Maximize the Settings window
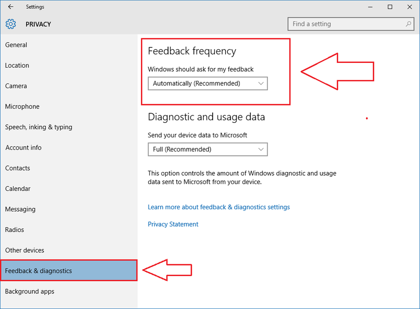Viewport: 420px width, 309px height. 390,7
